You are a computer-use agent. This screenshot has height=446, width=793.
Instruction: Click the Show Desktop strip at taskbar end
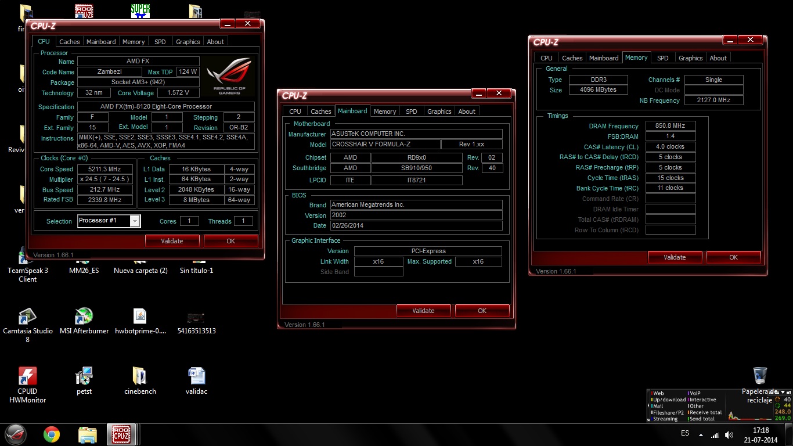(x=789, y=434)
